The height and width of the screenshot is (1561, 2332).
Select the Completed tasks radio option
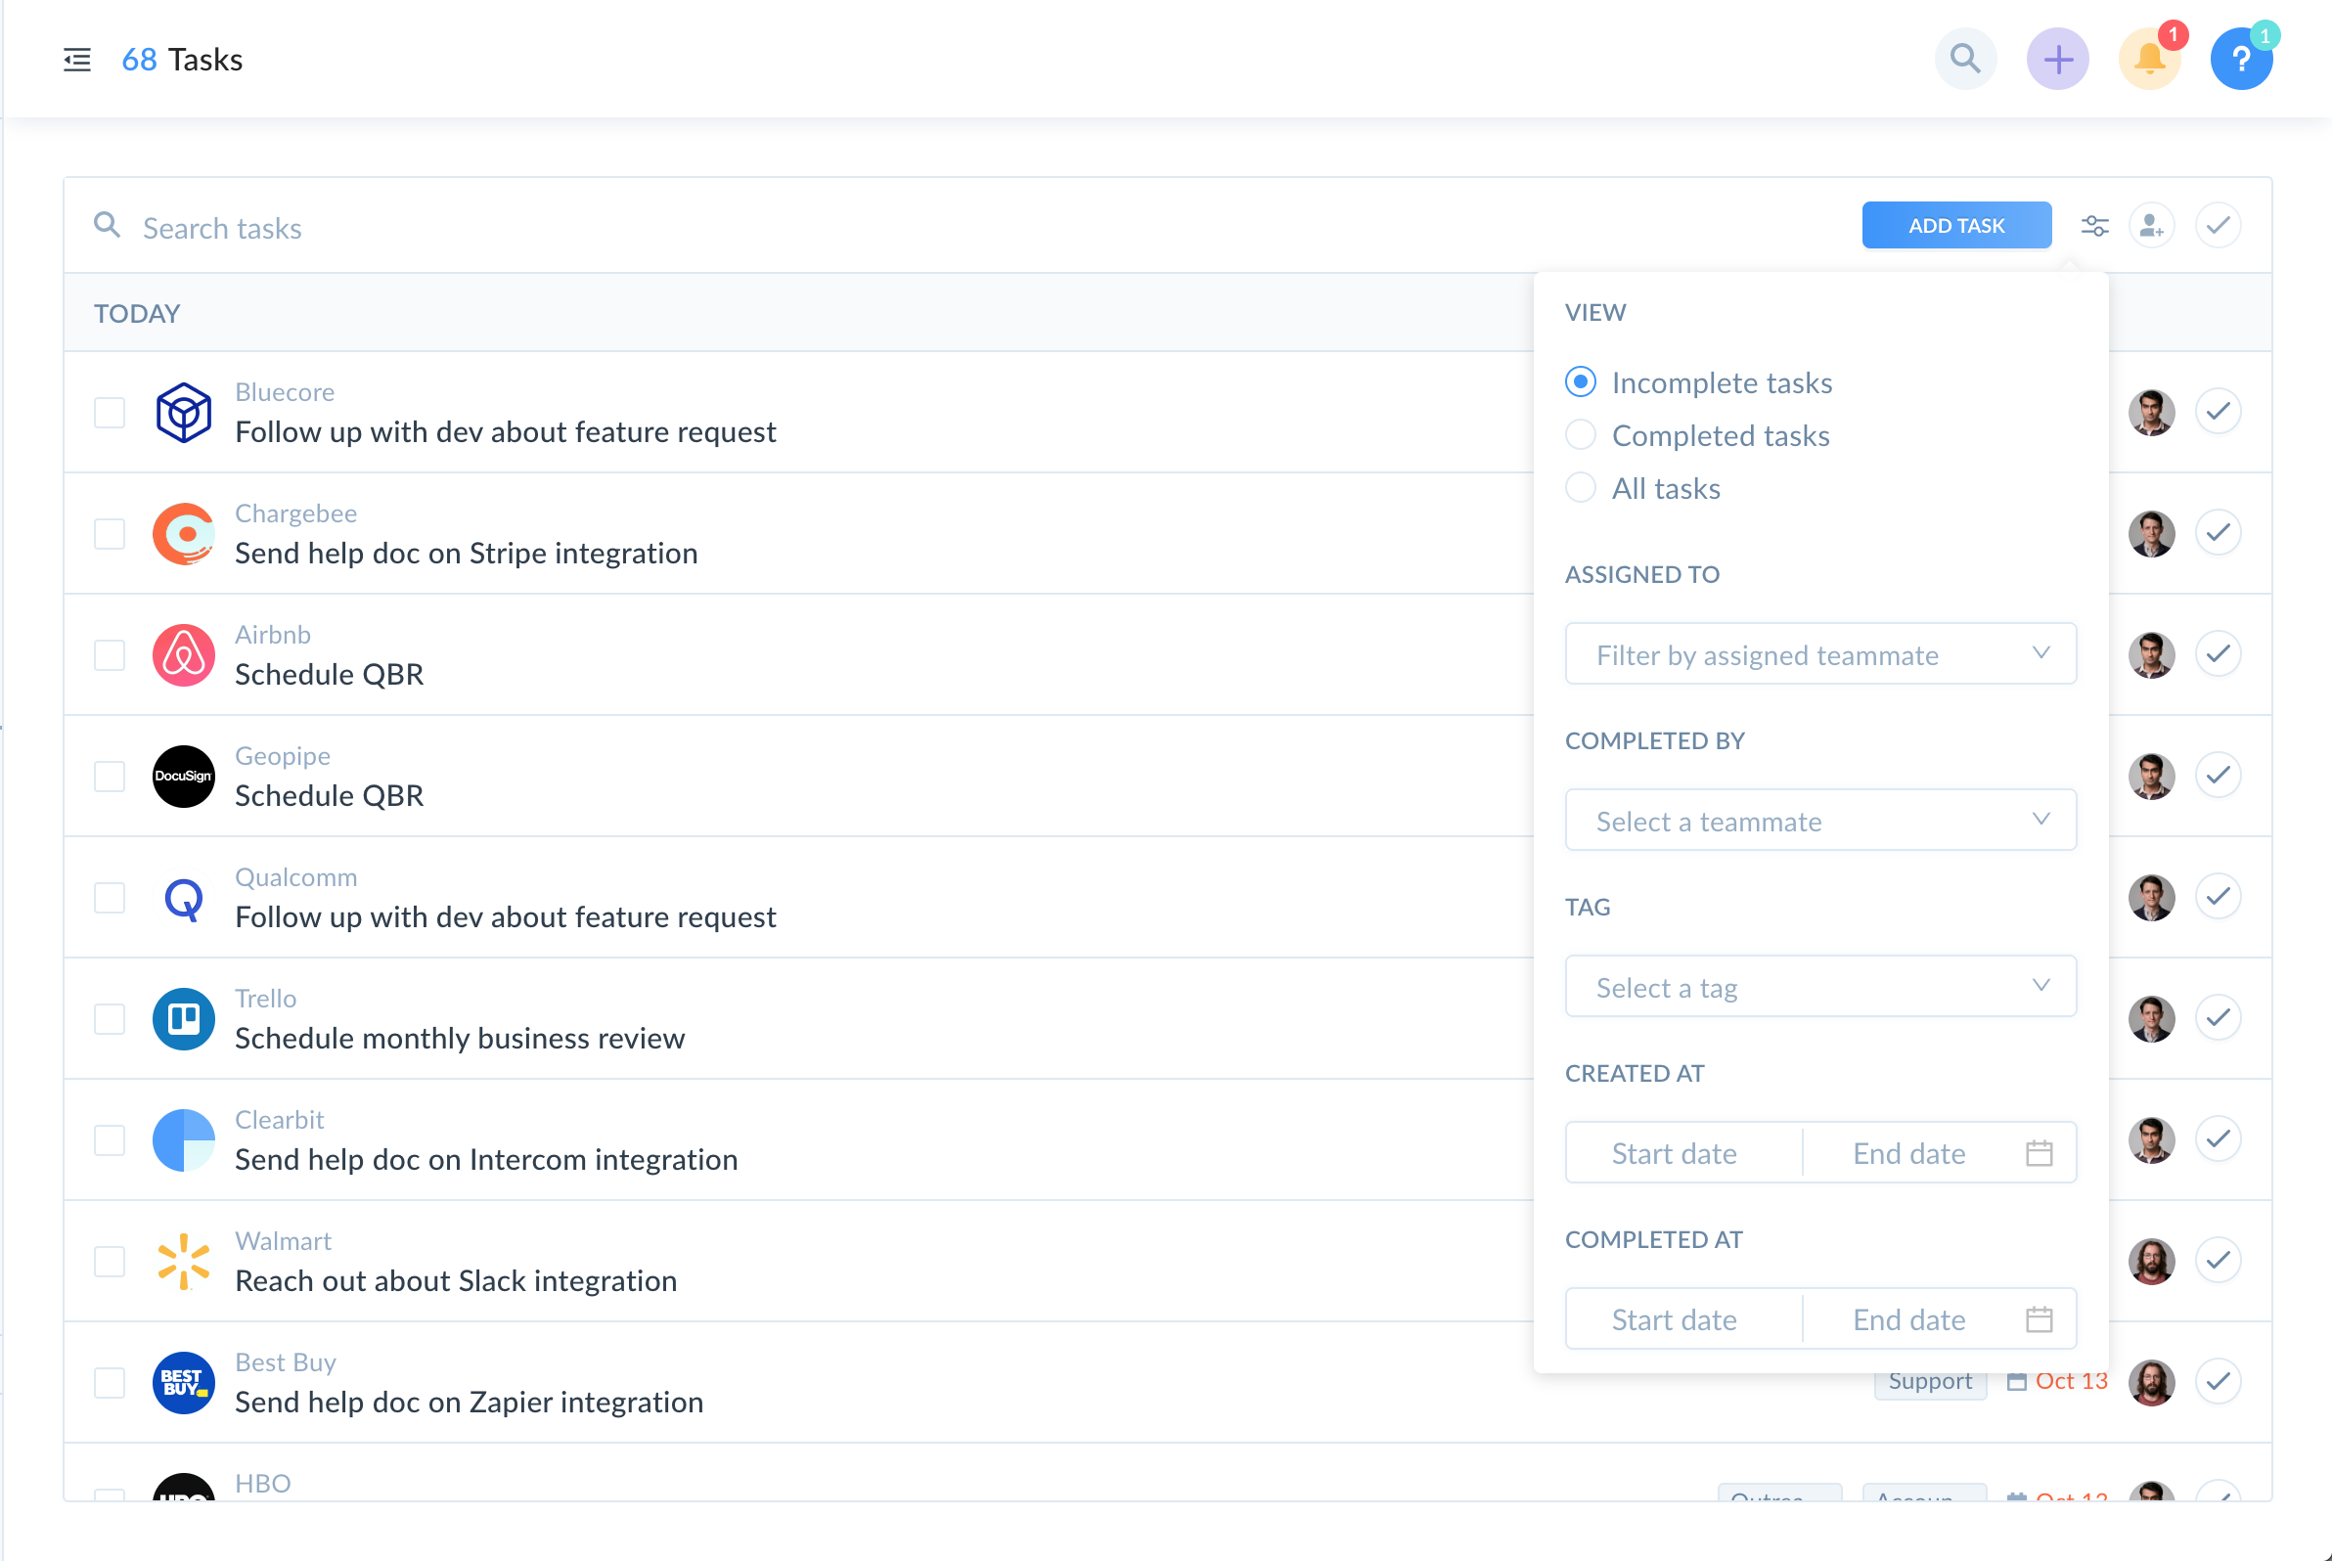coord(1580,435)
